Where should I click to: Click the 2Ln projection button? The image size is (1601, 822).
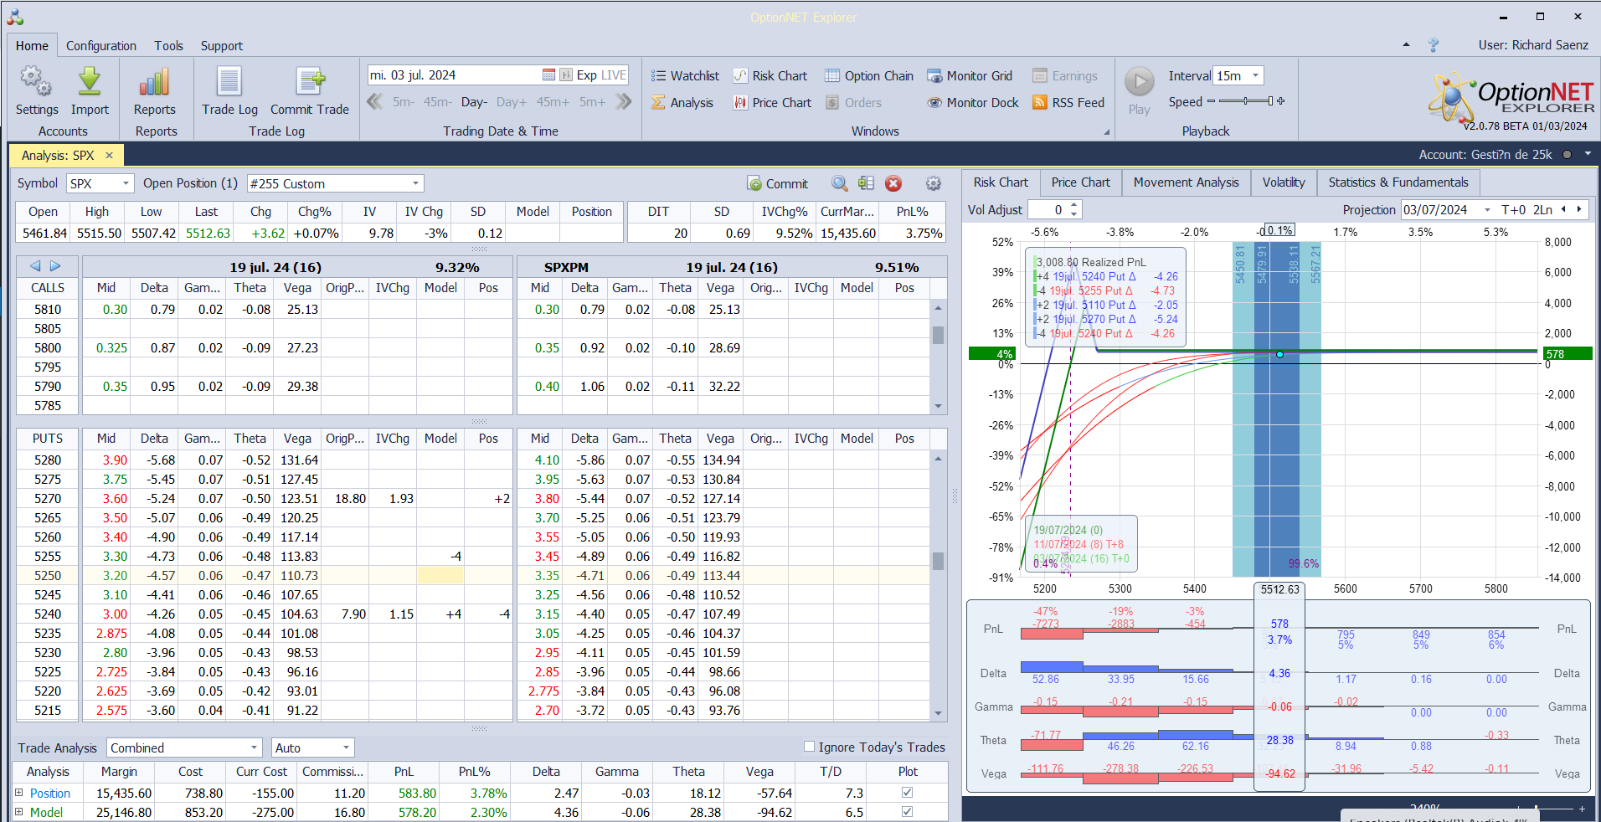1543,210
